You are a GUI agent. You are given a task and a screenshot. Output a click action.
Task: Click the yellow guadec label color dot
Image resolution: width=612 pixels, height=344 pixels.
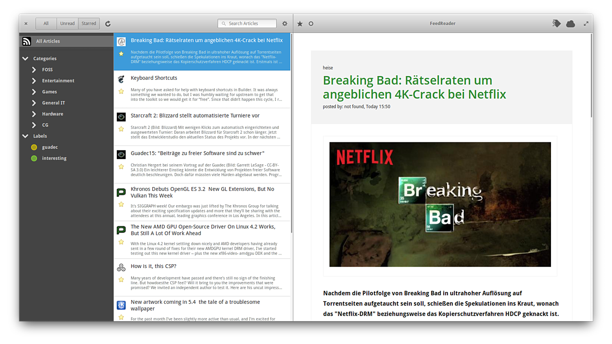tap(34, 147)
